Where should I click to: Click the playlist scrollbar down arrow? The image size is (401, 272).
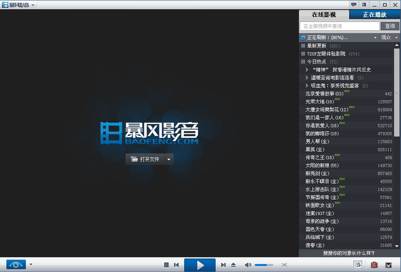pyautogui.click(x=397, y=246)
